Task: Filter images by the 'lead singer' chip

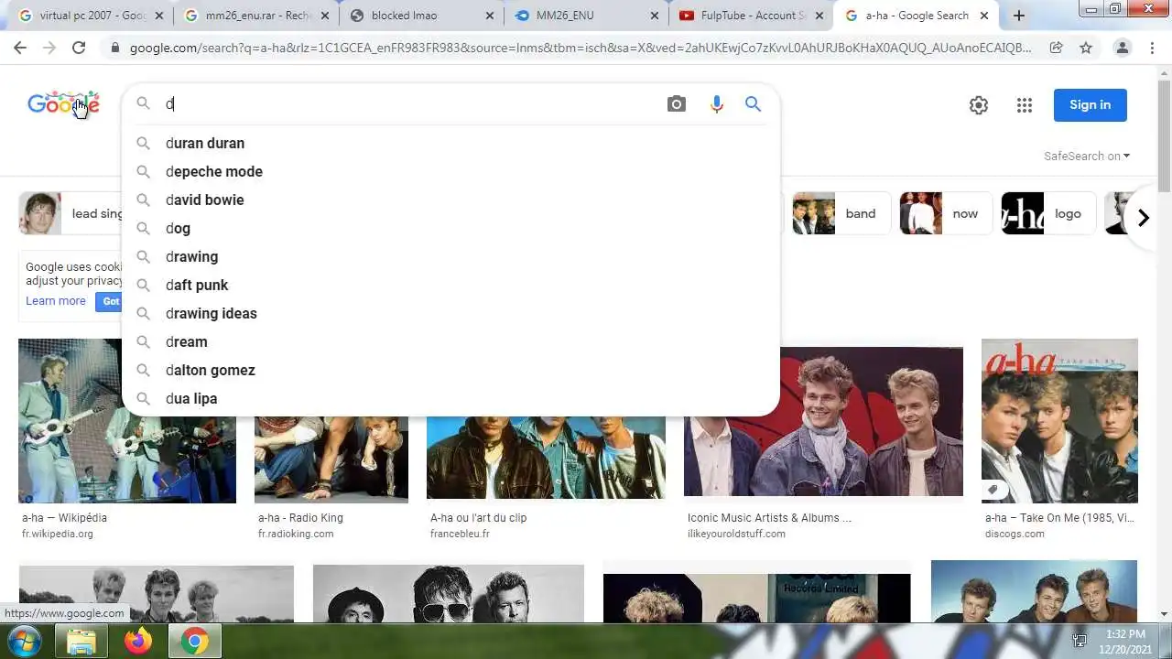Action: point(71,213)
